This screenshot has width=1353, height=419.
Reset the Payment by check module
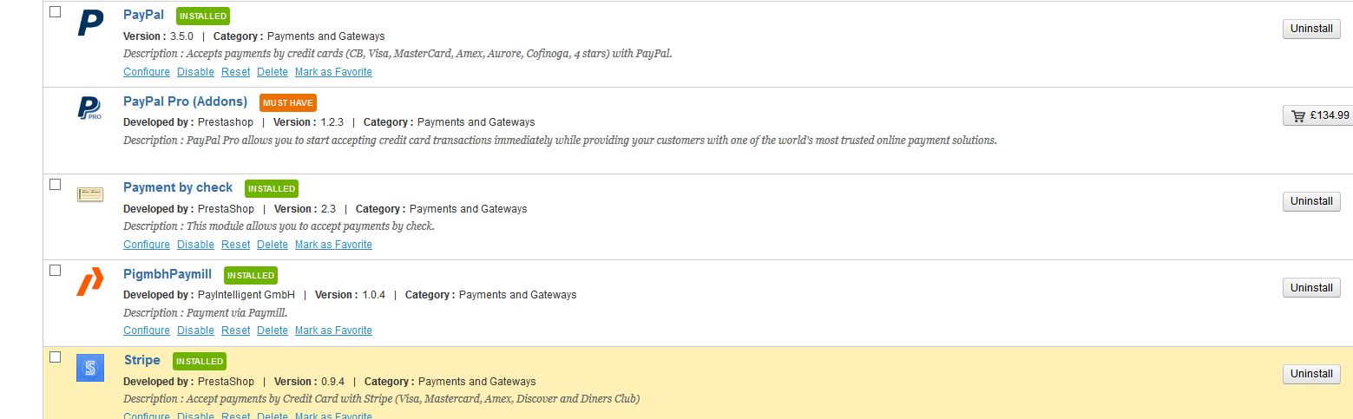click(x=235, y=245)
